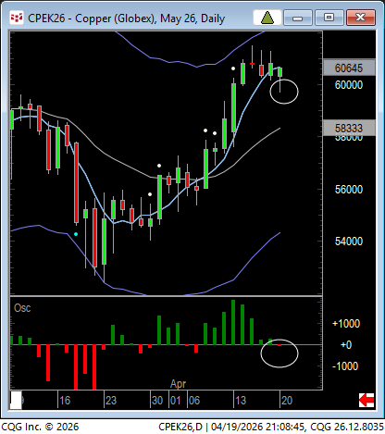Click the +1000 oscillator scale value
The width and height of the screenshot is (385, 434).
point(346,324)
